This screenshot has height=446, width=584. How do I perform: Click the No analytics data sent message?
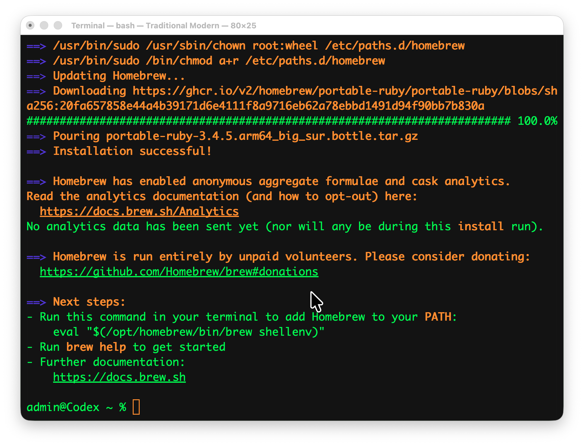pyautogui.click(x=284, y=227)
